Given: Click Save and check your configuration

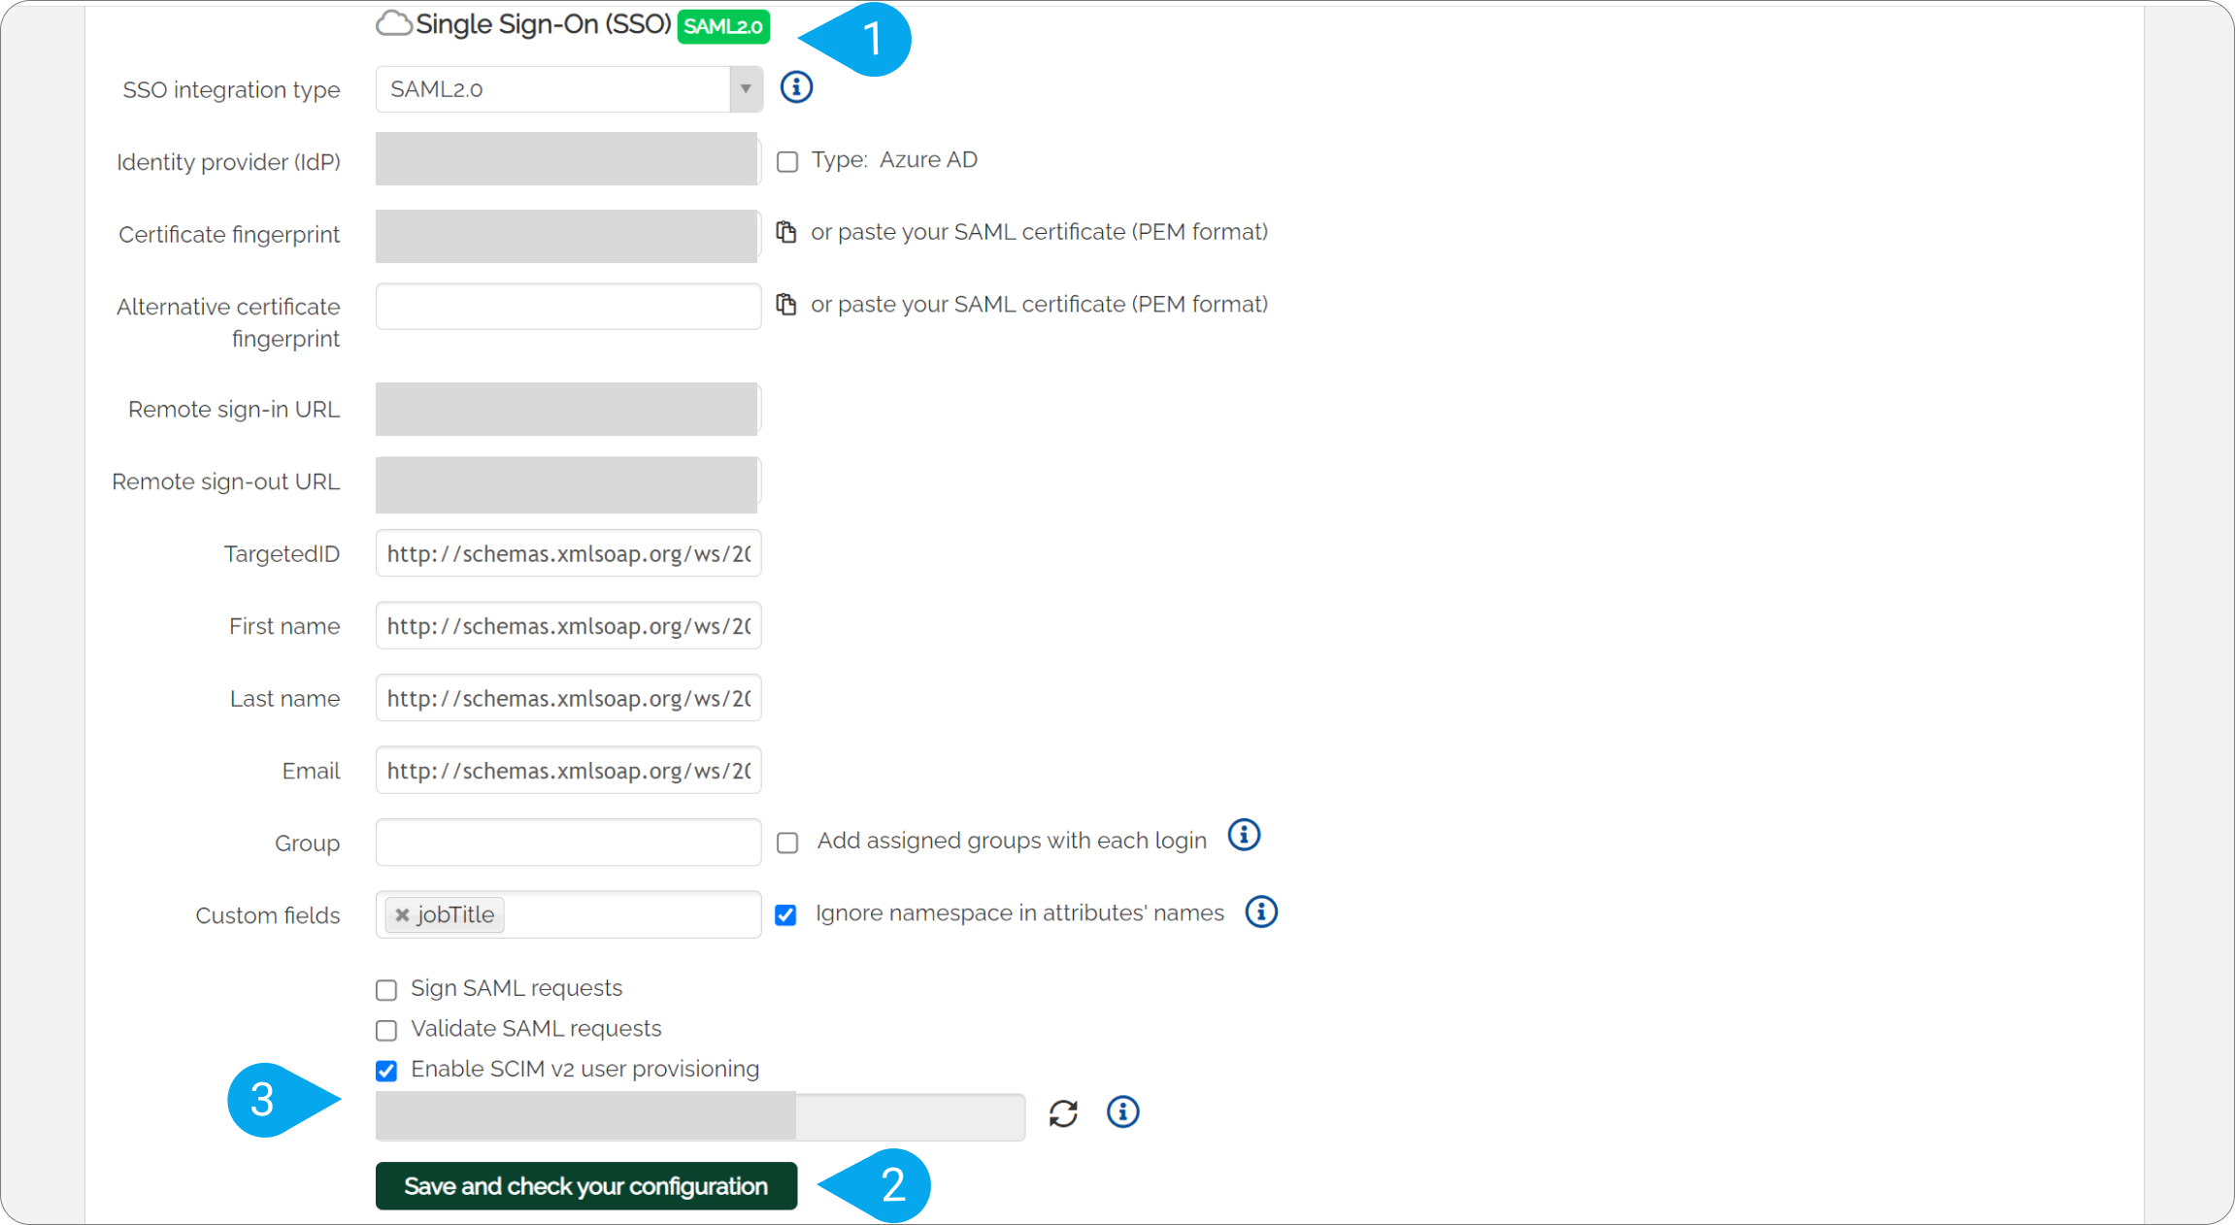Looking at the screenshot, I should tap(586, 1186).
